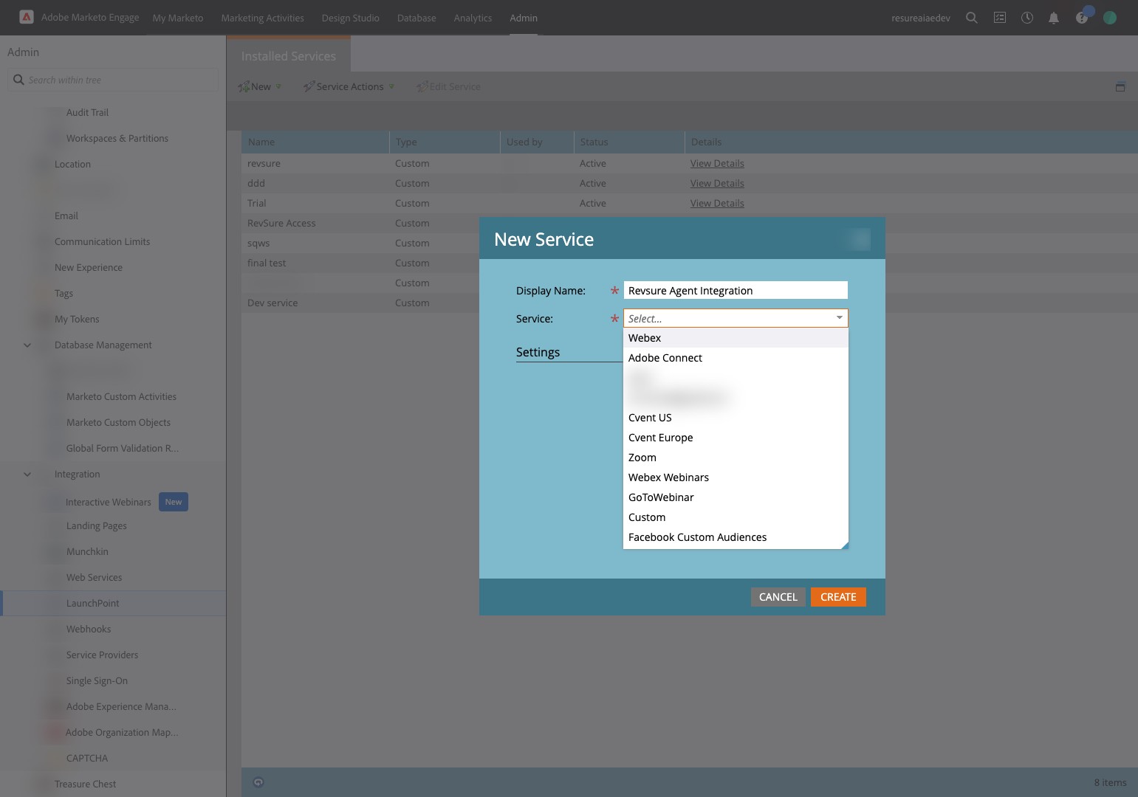Viewport: 1138px width, 797px height.
Task: Open the global search magnifier icon
Action: (x=972, y=18)
